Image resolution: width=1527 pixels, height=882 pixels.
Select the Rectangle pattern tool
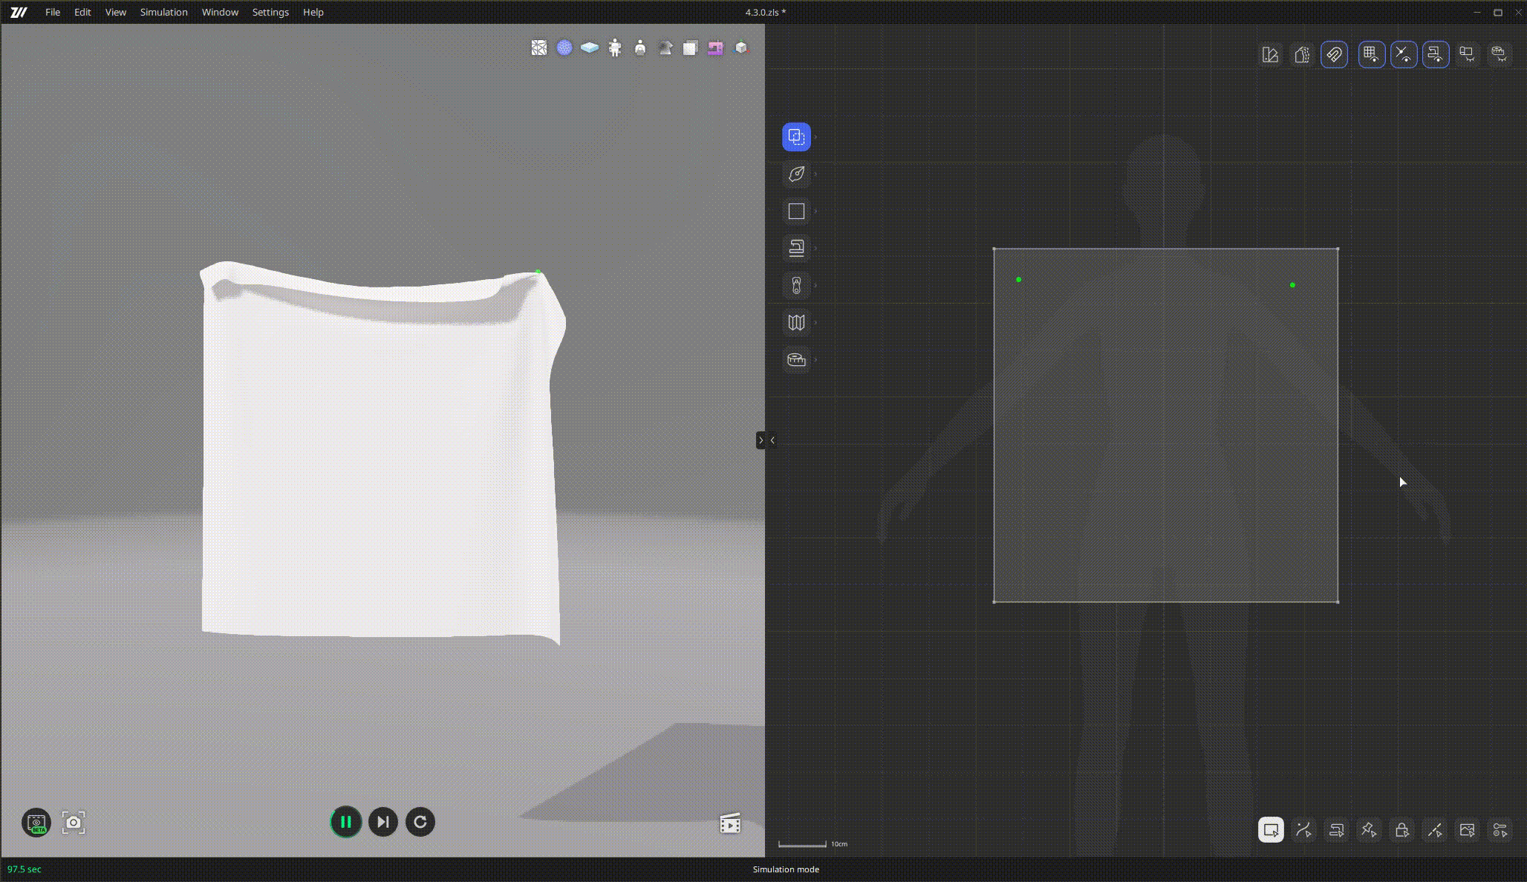795,212
